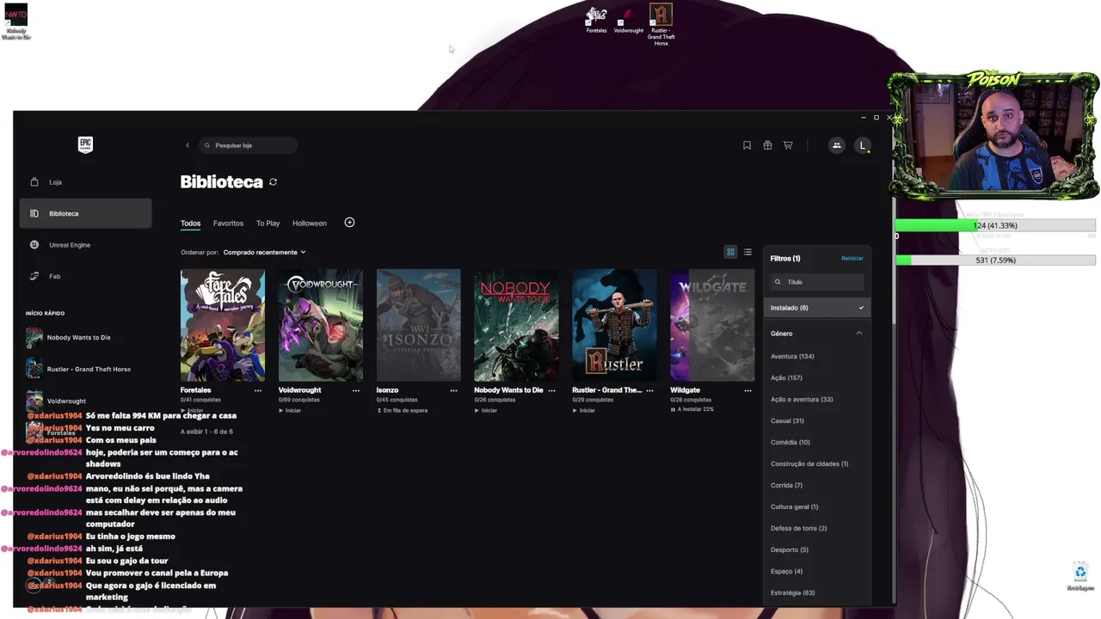Open more options for Voidwrought
Viewport: 1101px width, 619px height.
[x=355, y=390]
